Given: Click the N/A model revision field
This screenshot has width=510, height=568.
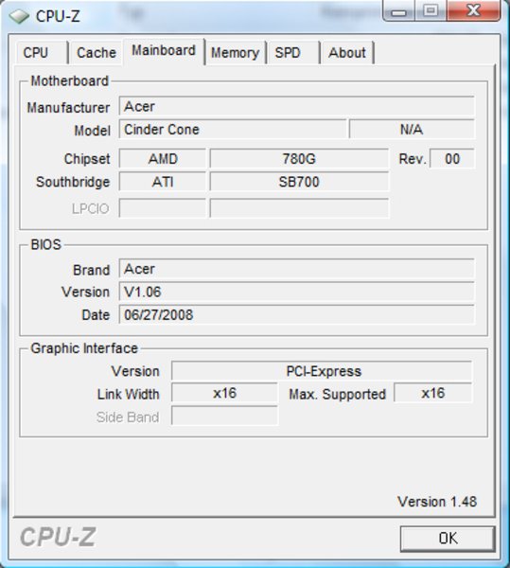Looking at the screenshot, I should coord(412,130).
